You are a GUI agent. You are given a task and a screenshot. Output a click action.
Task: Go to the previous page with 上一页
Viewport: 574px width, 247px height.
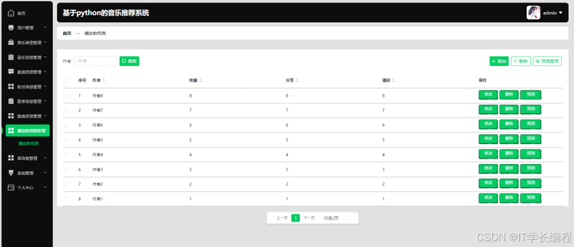click(281, 218)
